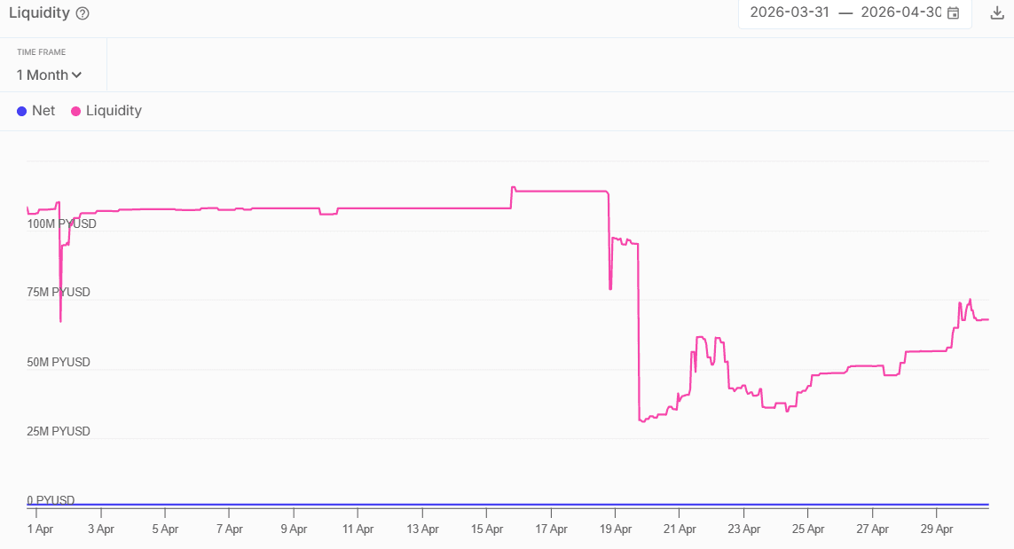Viewport: 1014px width, 549px height.
Task: Click the chevron next to 1 Month
Action: (77, 75)
